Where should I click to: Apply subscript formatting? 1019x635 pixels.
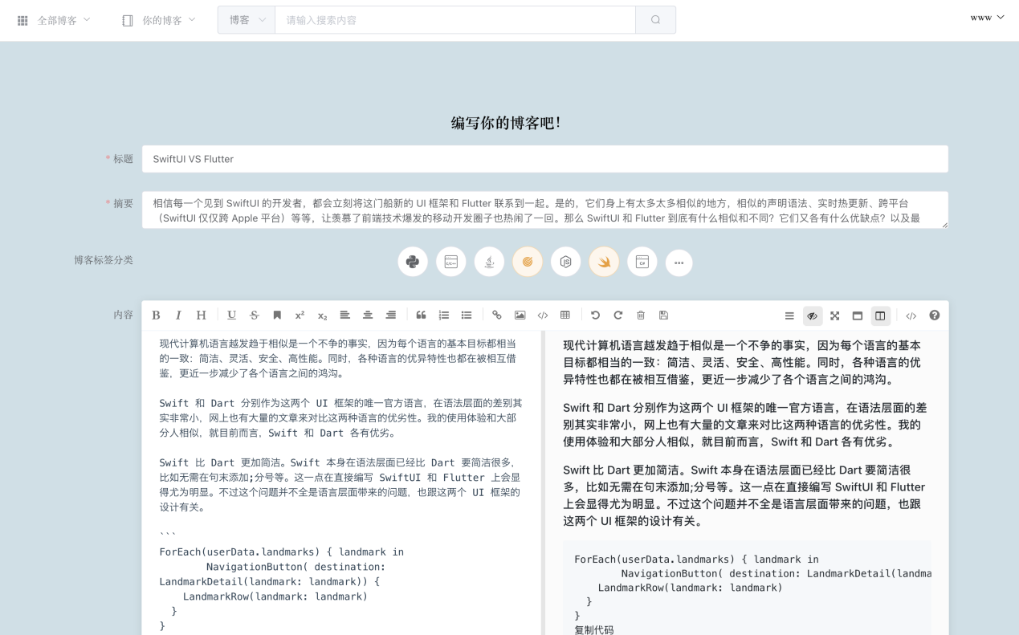coord(322,315)
